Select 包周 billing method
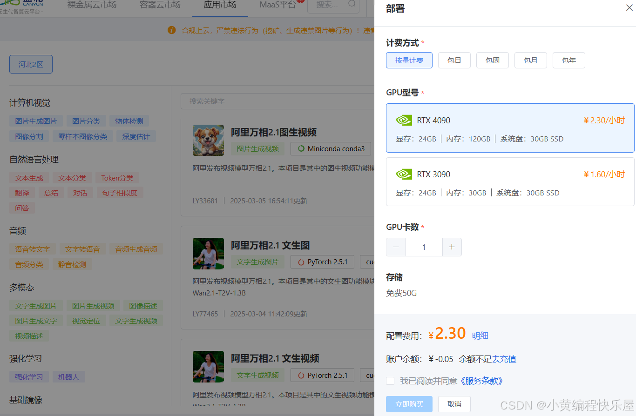 493,60
